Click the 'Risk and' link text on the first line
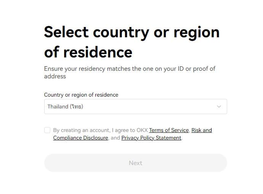The image size is (263, 194). (x=202, y=130)
